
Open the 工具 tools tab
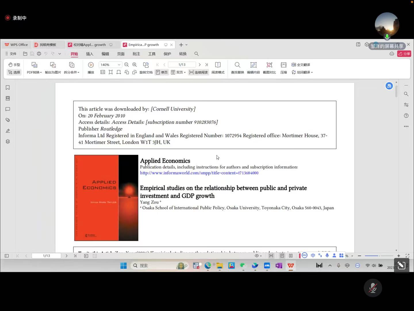pos(152,54)
